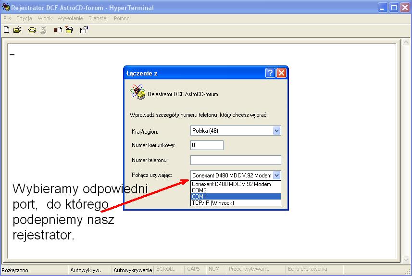Expand the Kraj/region dropdown arrow

tap(276, 131)
